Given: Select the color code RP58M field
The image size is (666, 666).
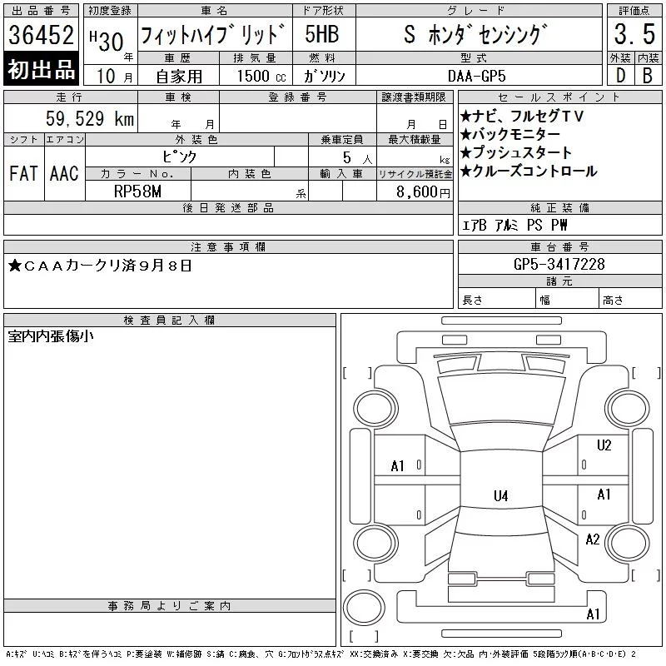Looking at the screenshot, I should [138, 191].
